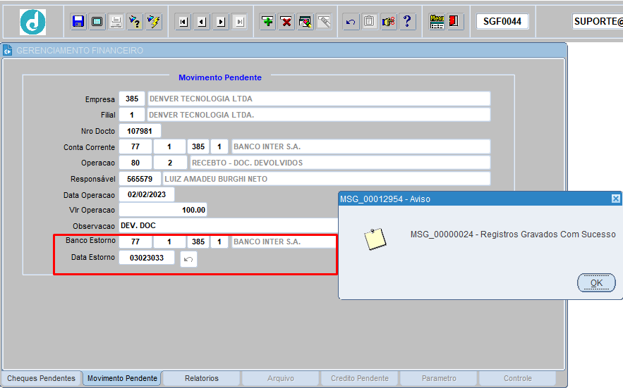
Task: Confirm the Aviso dialog with OK
Action: (x=596, y=283)
